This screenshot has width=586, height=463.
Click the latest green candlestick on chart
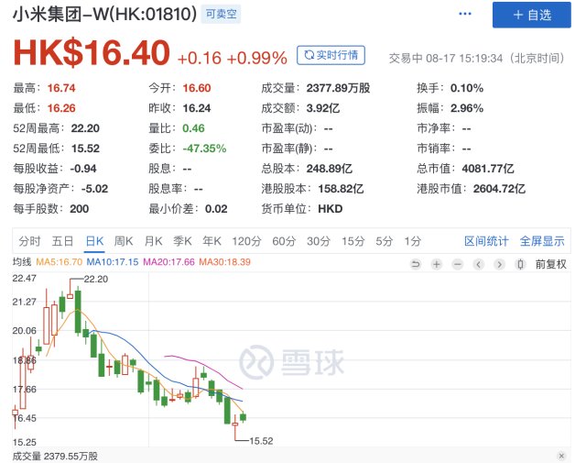243,417
